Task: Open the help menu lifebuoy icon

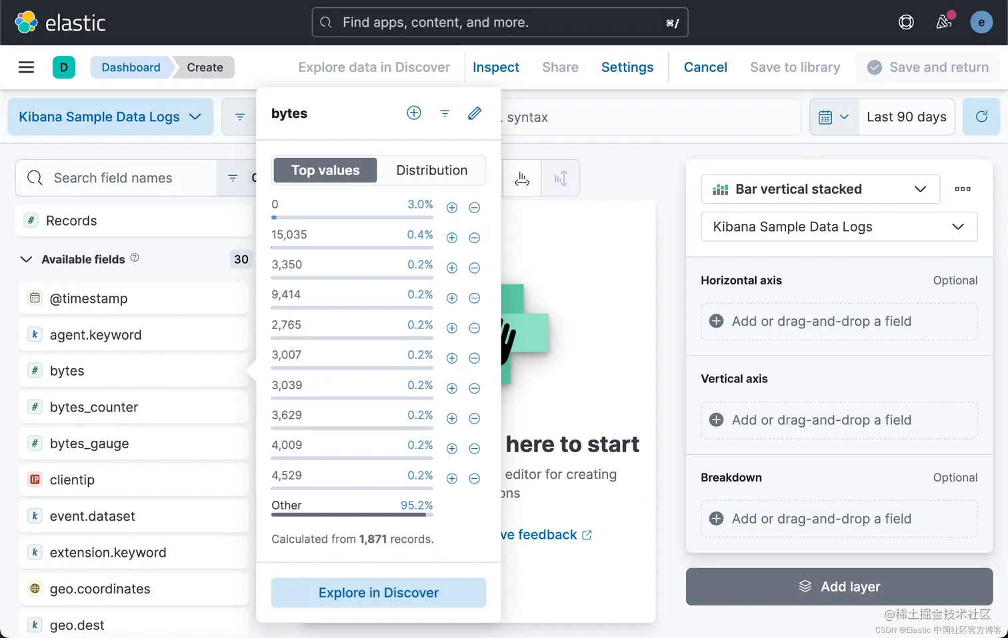Action: pyautogui.click(x=906, y=23)
